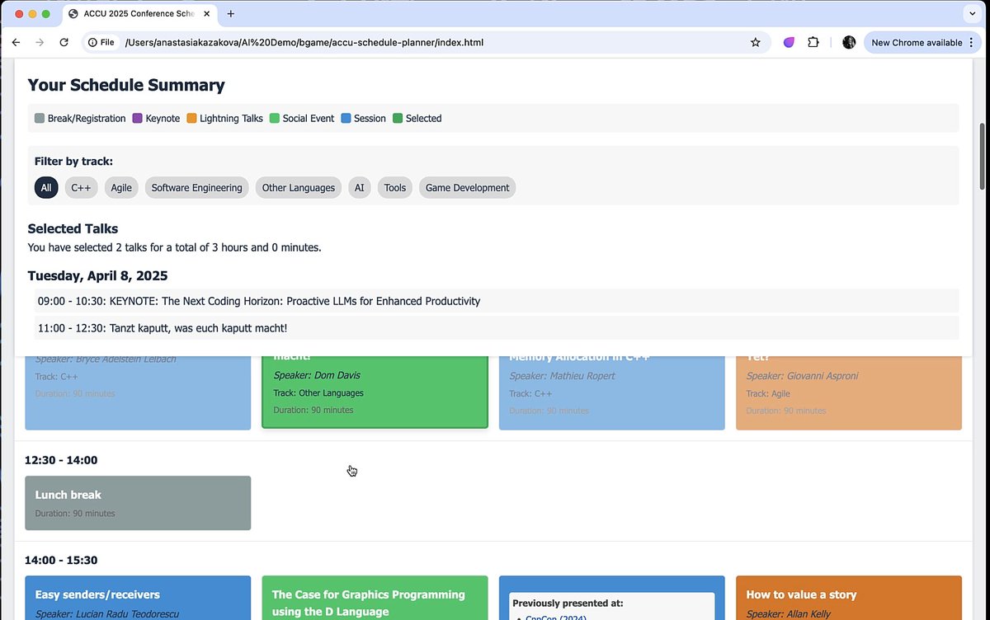Click the Previously presented at popup box
This screenshot has width=990, height=620.
pyautogui.click(x=612, y=606)
